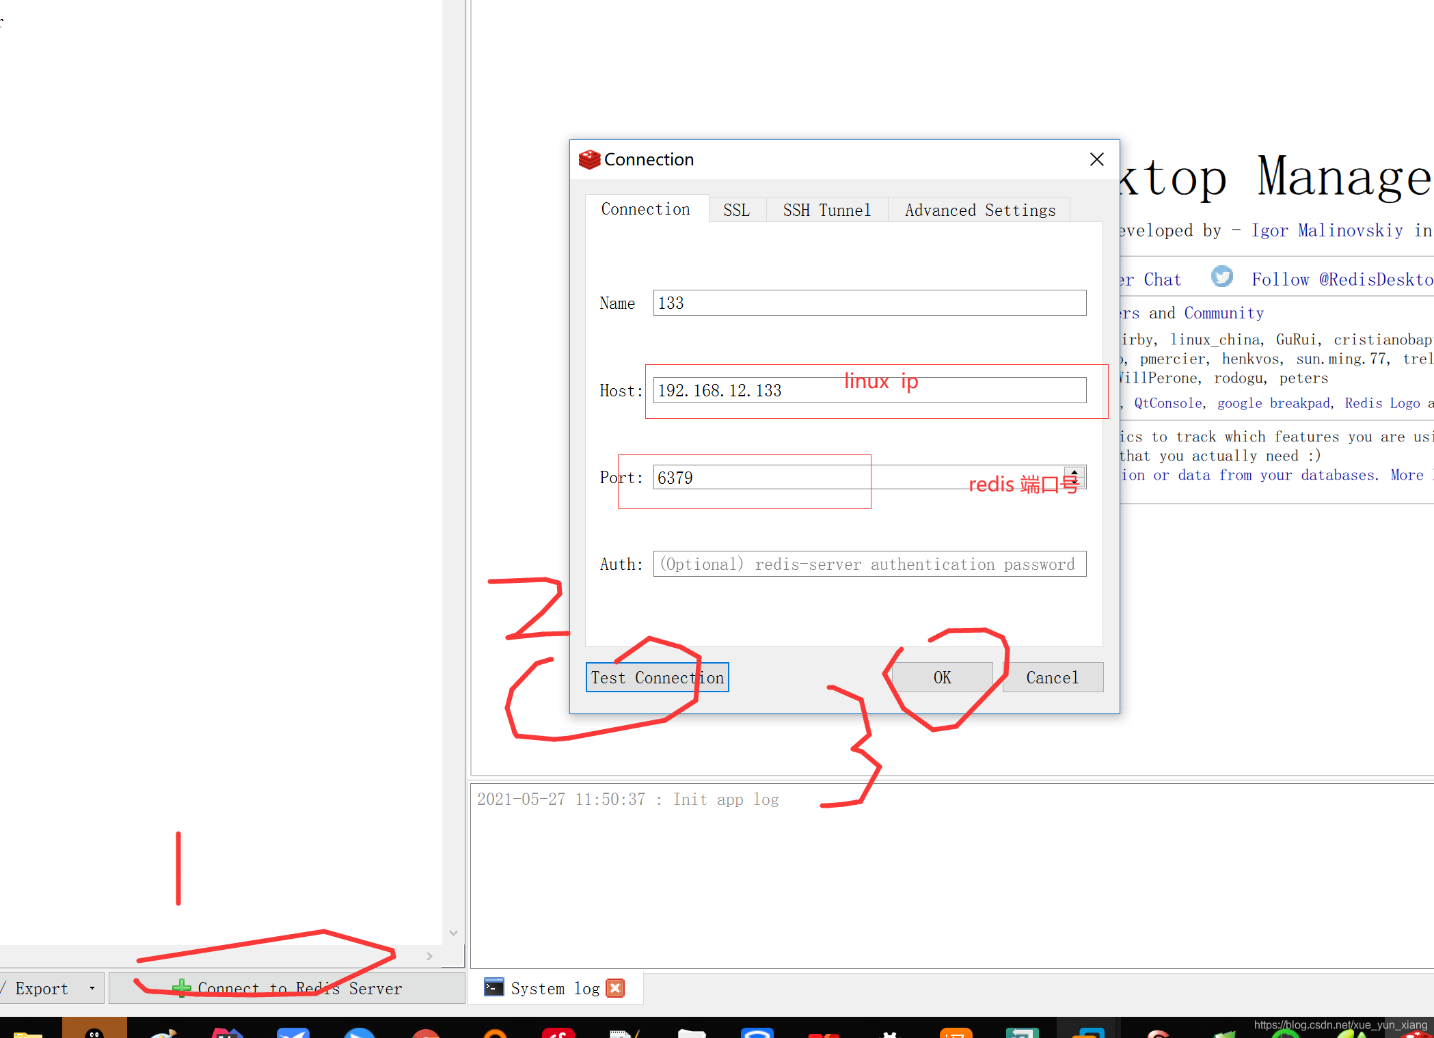
Task: Close the System log tab
Action: 615,988
